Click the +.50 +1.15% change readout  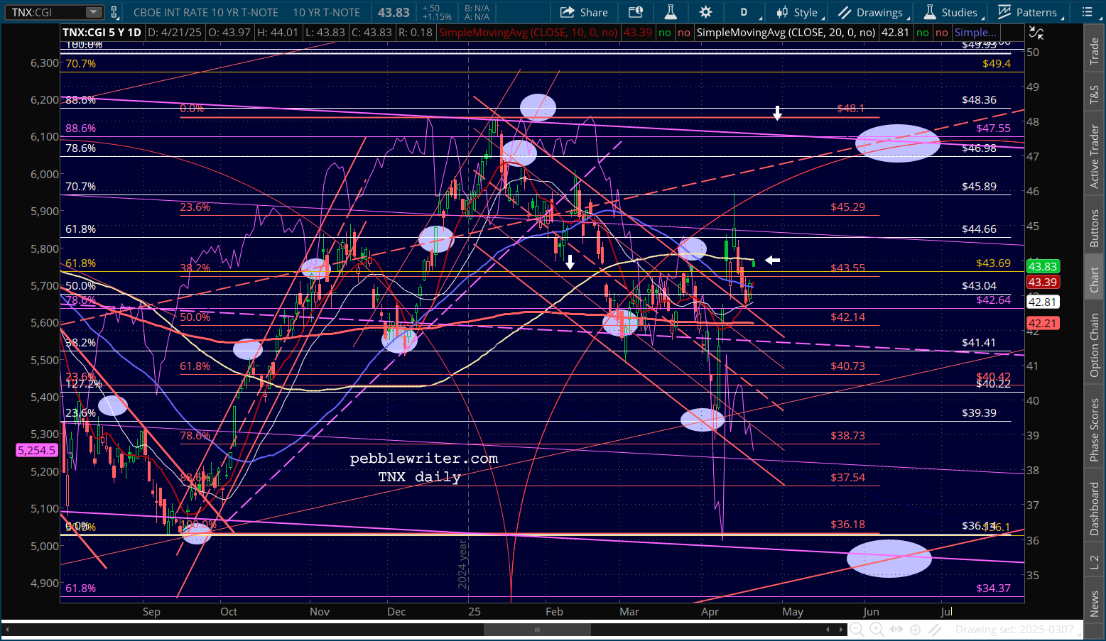[x=436, y=12]
